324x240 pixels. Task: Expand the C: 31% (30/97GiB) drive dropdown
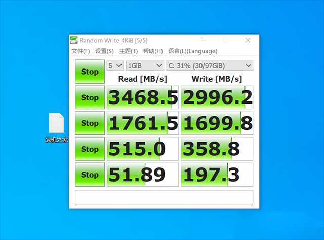pos(210,66)
